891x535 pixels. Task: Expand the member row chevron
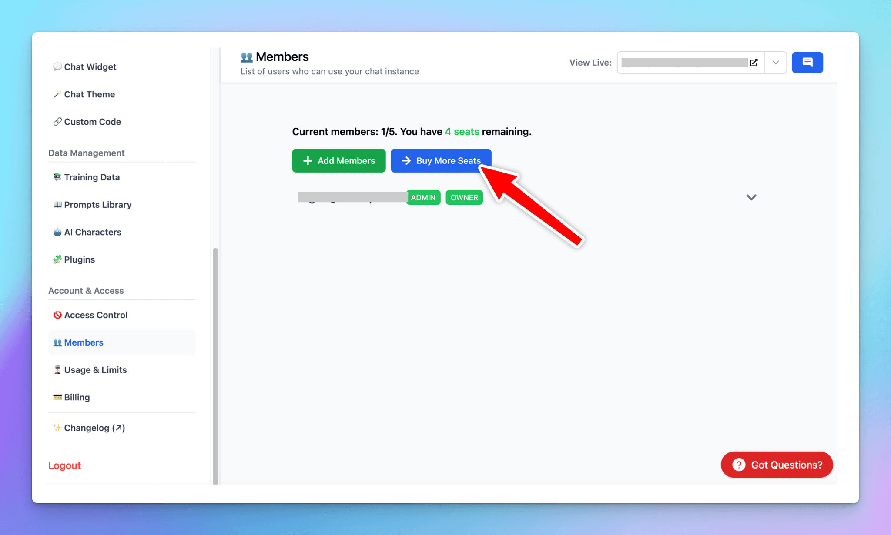tap(751, 198)
